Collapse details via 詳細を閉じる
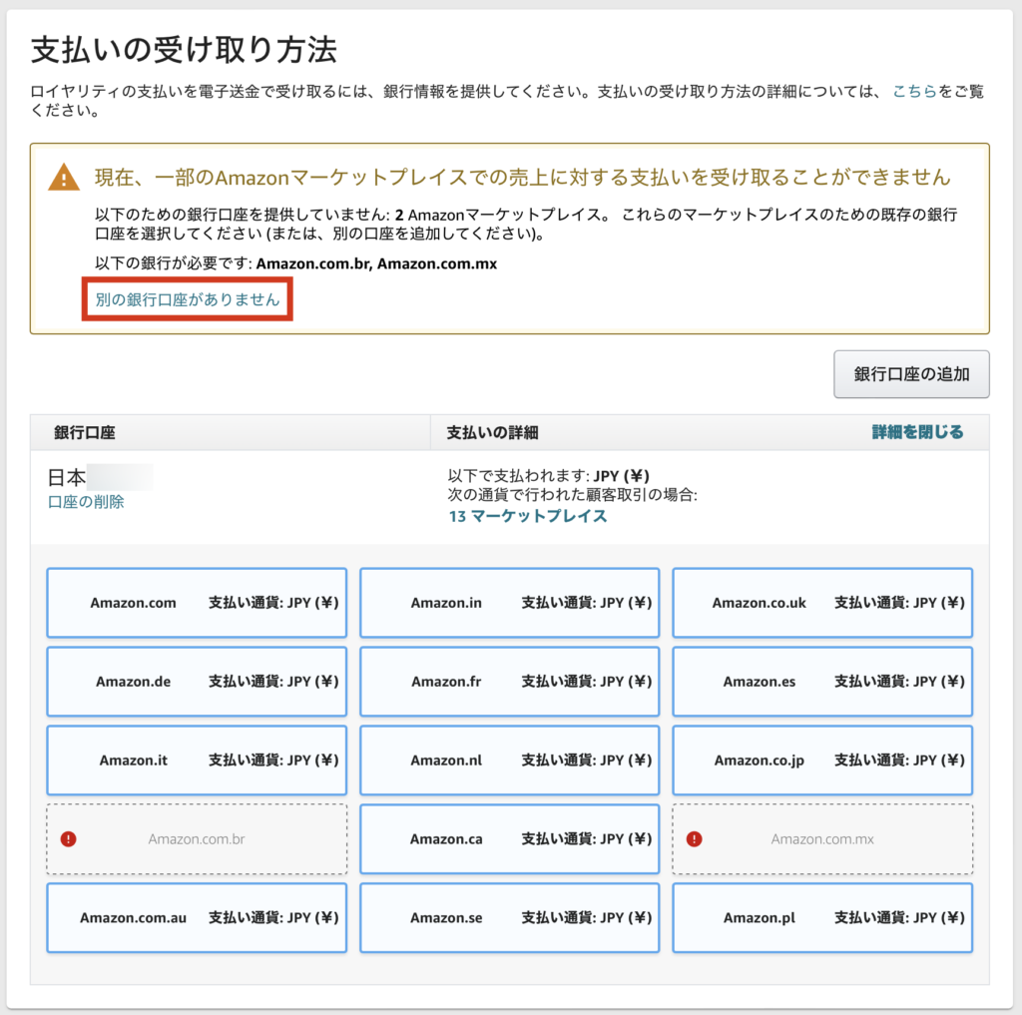 coord(917,432)
